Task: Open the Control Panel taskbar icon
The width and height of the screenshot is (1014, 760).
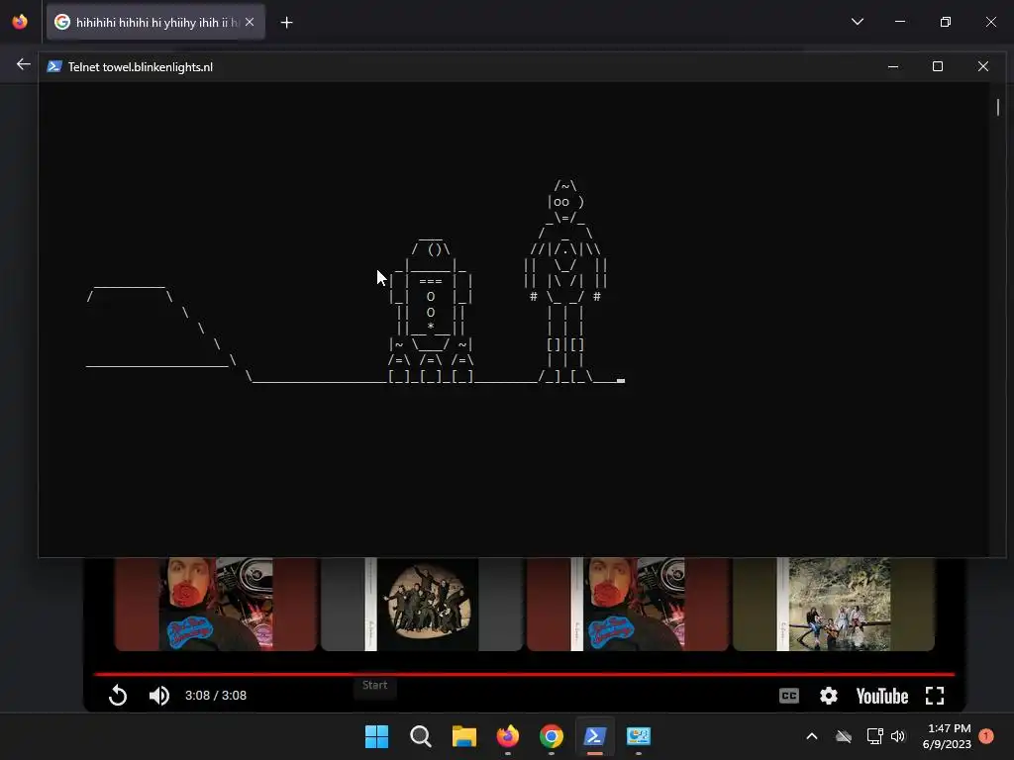Action: 639,736
